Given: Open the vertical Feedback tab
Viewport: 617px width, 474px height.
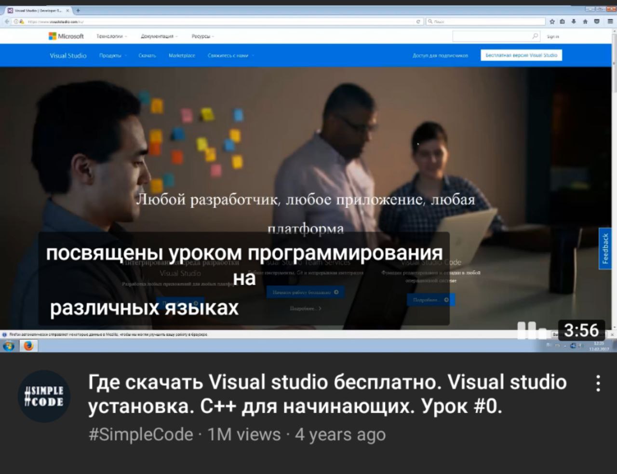Looking at the screenshot, I should click(x=605, y=249).
